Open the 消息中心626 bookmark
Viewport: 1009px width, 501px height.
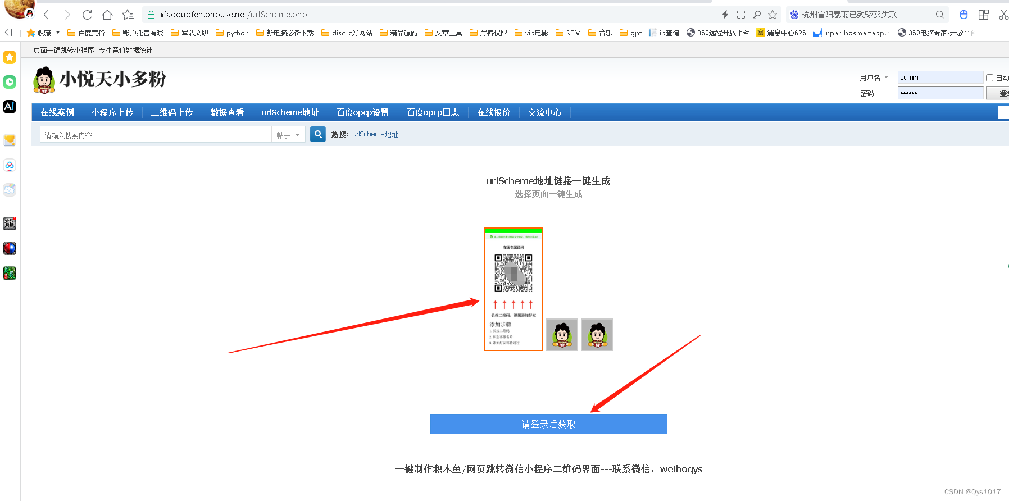[x=781, y=33]
